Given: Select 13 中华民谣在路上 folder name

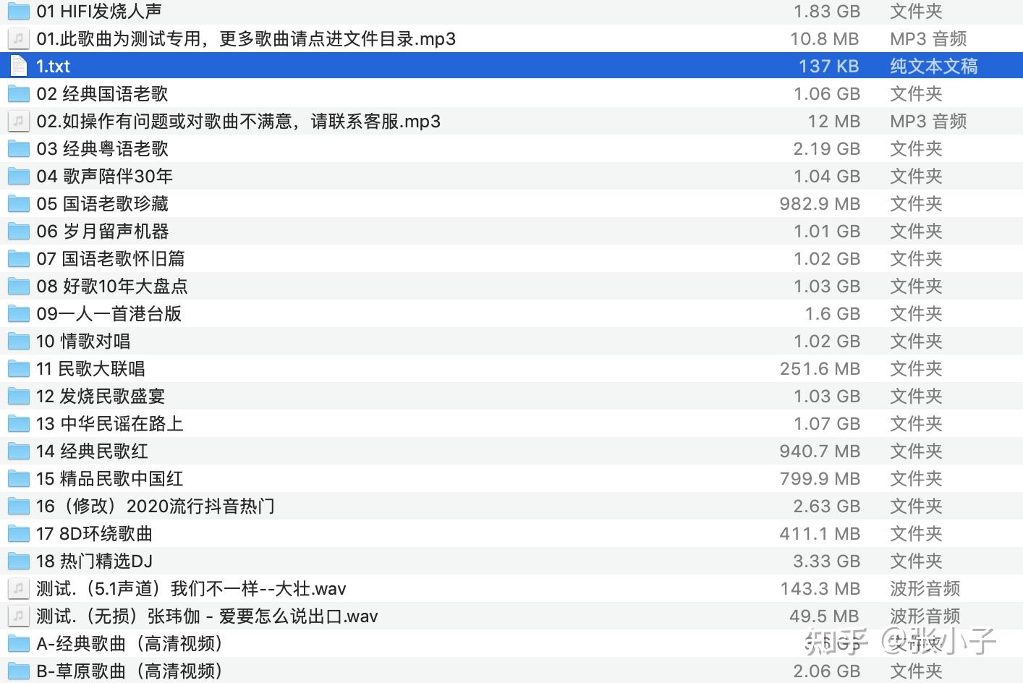Looking at the screenshot, I should [x=110, y=424].
